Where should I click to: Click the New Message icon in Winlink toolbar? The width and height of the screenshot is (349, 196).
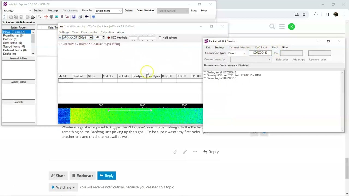4,17
